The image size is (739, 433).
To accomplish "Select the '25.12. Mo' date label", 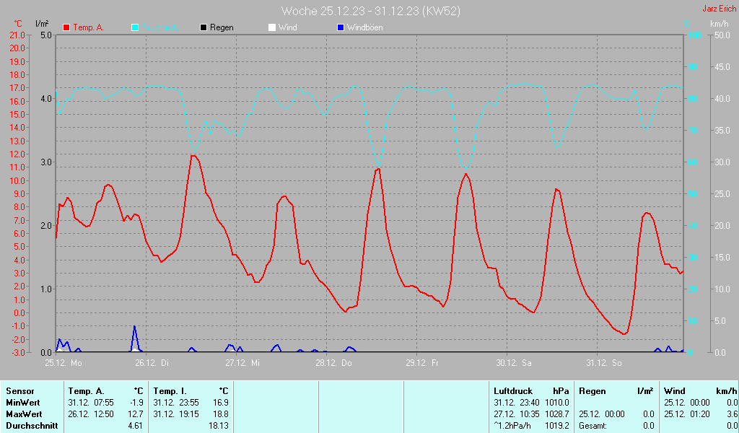I will click(x=64, y=363).
